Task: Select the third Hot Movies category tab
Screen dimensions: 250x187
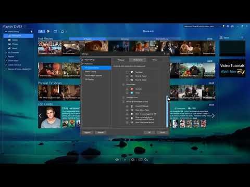Action: 162,39
